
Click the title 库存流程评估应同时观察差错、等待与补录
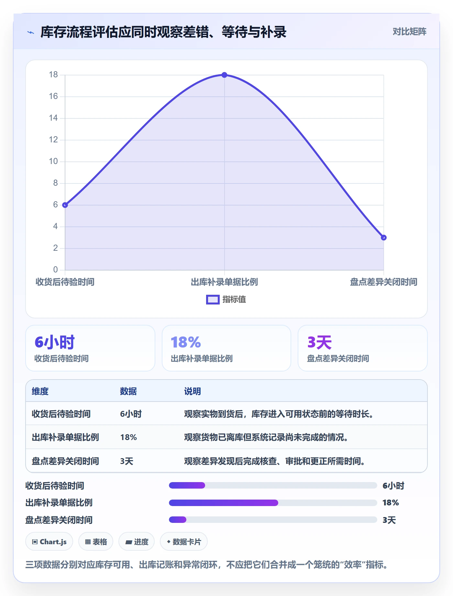[163, 32]
